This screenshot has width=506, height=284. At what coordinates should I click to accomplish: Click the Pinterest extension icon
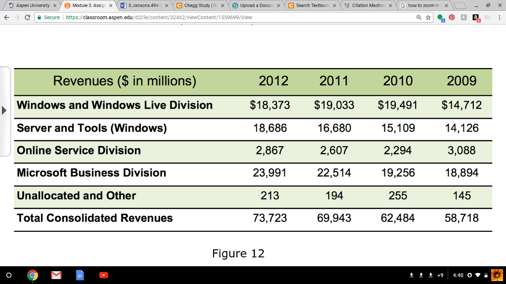[452, 17]
